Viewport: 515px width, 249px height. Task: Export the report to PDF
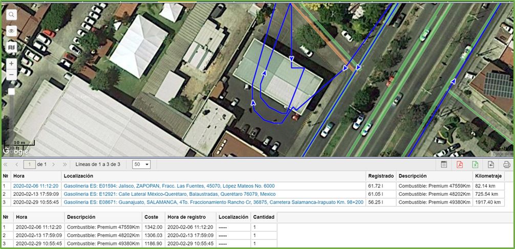(x=460, y=164)
